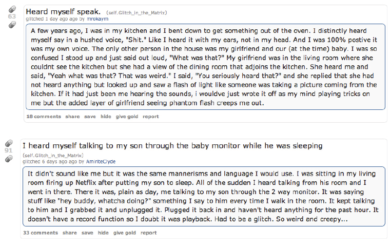Upvote the baby monitor post
This screenshot has width=390, height=246.
[9, 143]
